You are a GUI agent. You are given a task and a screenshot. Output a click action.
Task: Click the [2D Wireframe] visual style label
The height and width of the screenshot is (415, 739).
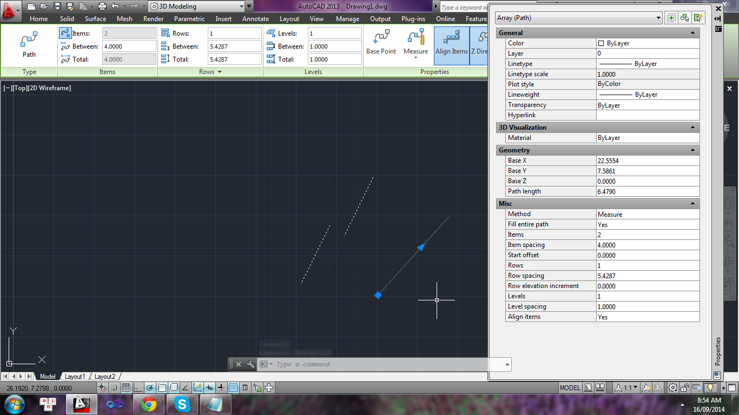(49, 88)
